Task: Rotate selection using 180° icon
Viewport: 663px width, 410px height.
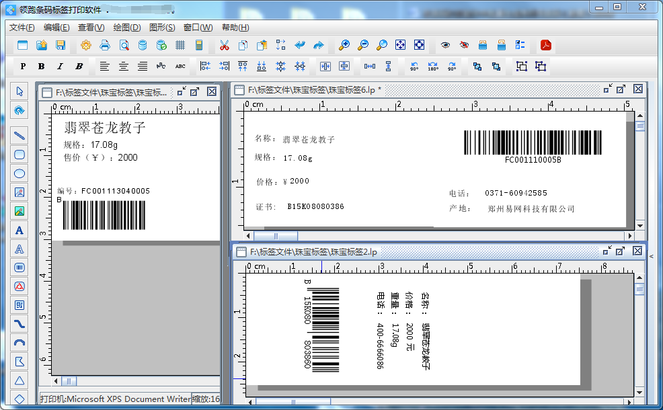Action: tap(433, 67)
